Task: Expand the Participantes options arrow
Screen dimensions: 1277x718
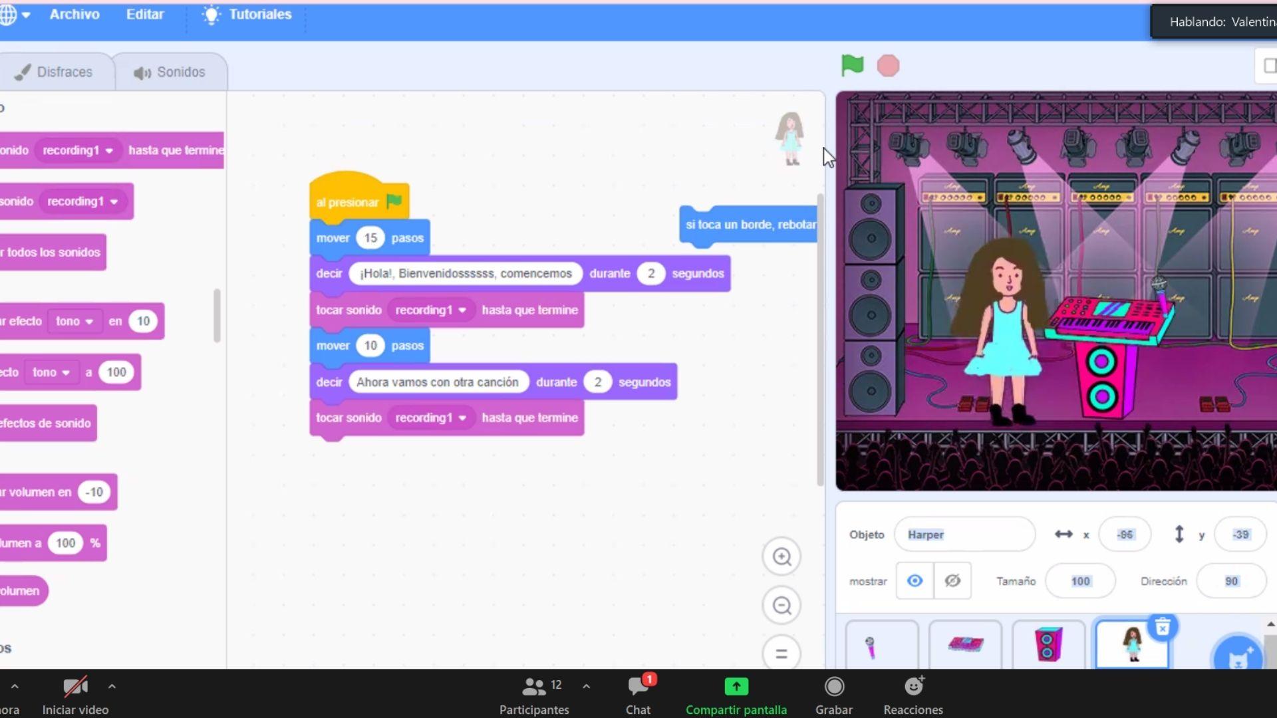Action: pyautogui.click(x=586, y=686)
